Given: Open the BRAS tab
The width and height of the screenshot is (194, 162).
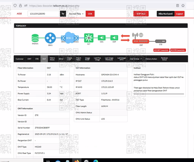Looking at the screenshot, I should click(61, 59).
